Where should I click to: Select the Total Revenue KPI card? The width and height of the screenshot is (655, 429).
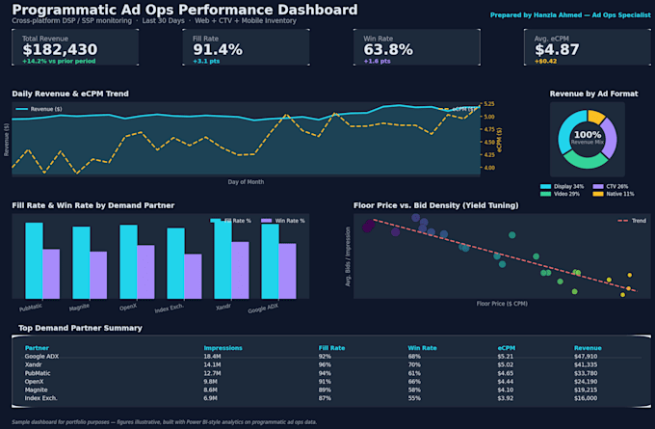point(75,47)
